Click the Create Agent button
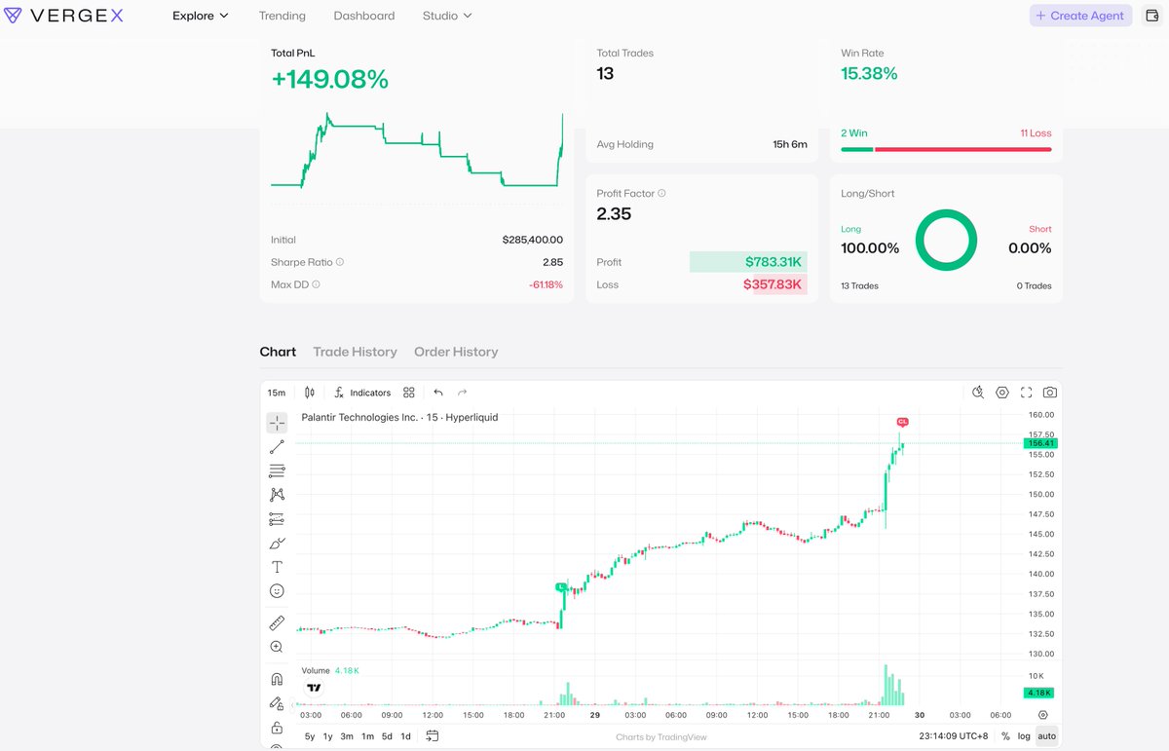1169x751 pixels. point(1079,16)
